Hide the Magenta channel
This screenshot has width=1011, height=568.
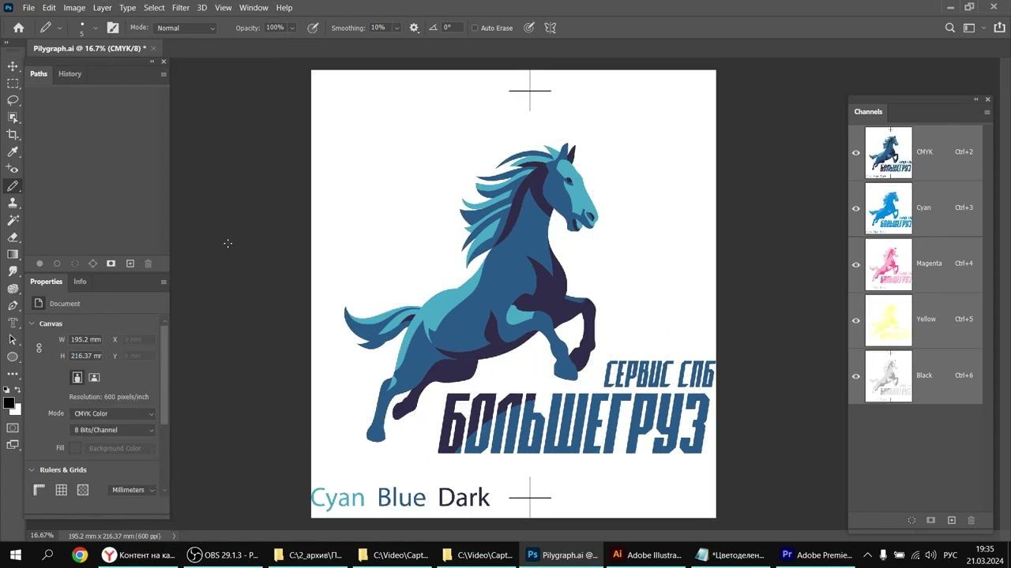(856, 264)
